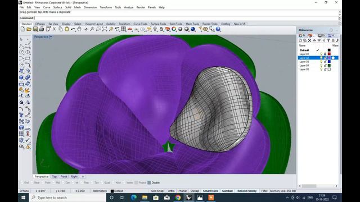Open the Analyze menu
The image size is (360, 202).
pos(129,7)
